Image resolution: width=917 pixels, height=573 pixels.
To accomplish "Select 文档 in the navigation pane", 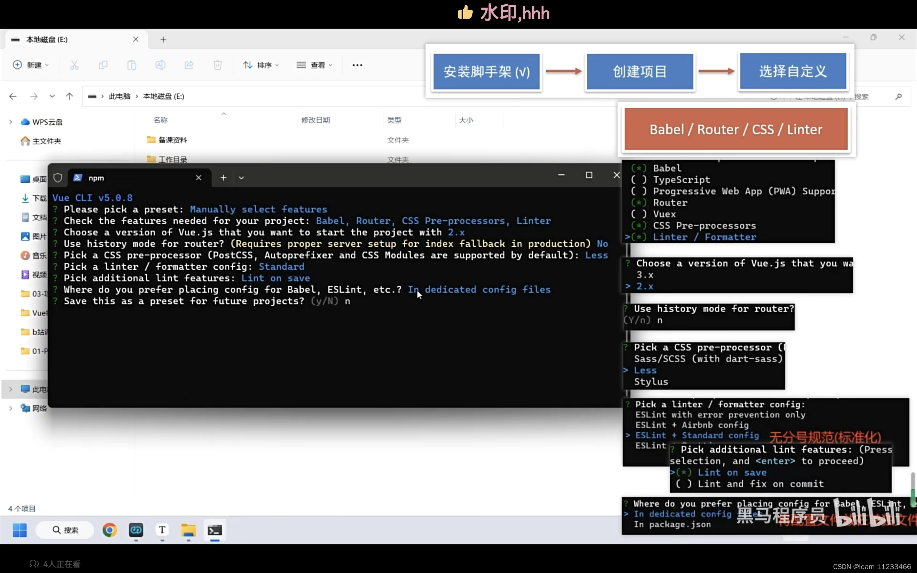I will 34,217.
